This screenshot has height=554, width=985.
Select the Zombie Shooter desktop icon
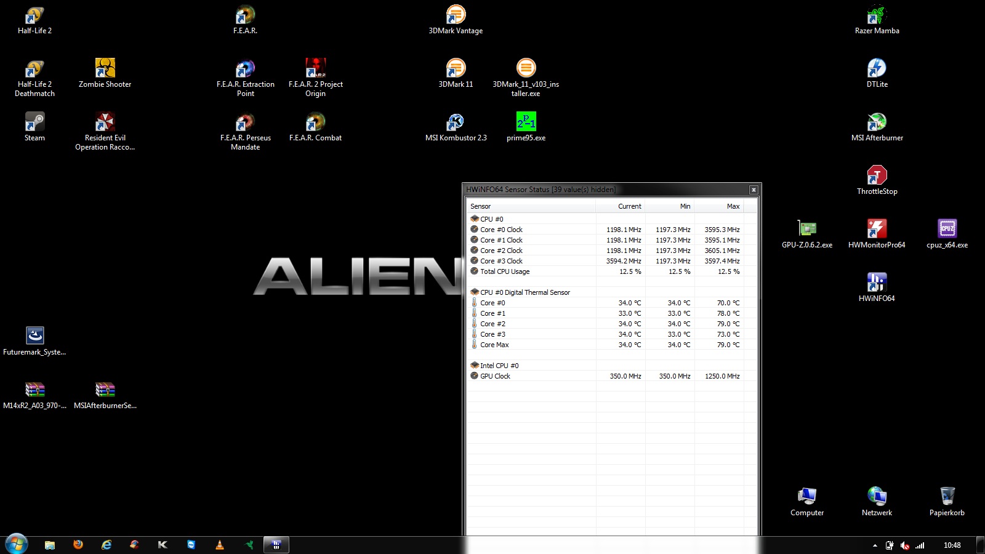point(105,73)
